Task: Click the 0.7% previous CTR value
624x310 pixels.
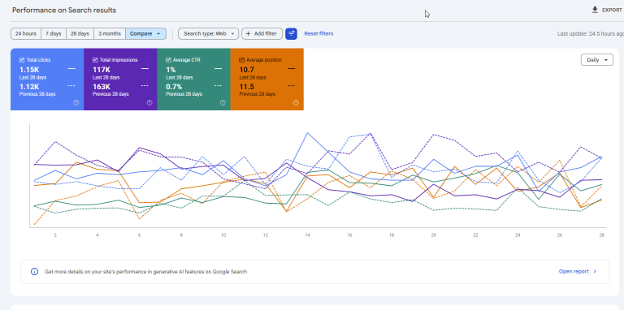Action: click(174, 87)
